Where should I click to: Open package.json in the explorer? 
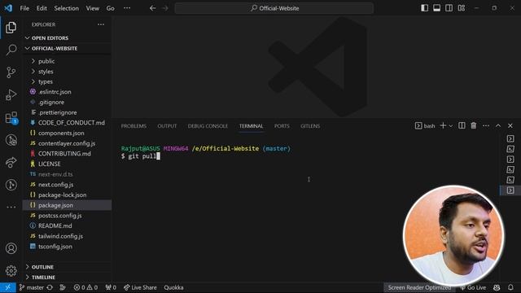pos(68,205)
